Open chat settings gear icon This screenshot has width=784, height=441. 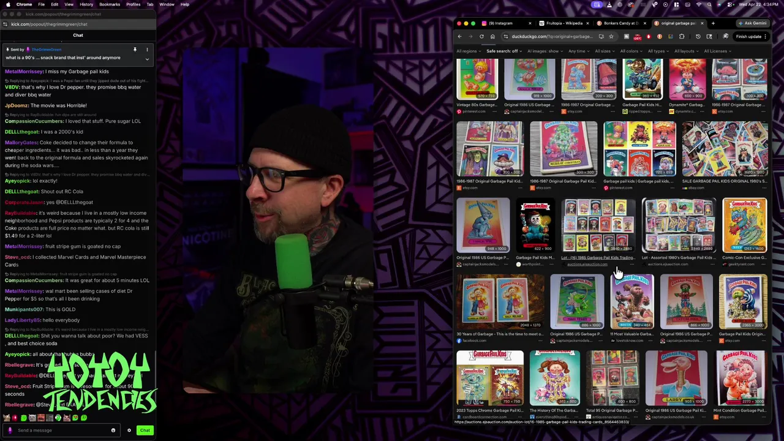[129, 430]
